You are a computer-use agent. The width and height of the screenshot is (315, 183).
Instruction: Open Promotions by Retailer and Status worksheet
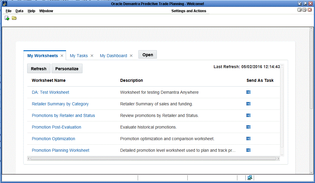(63, 115)
